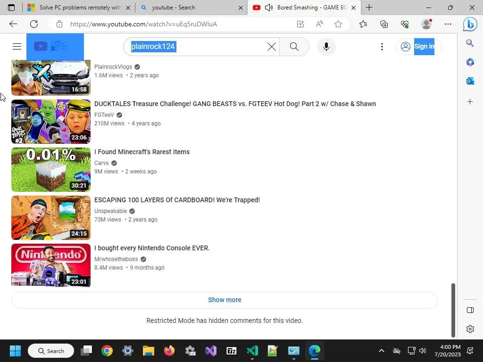Image resolution: width=483 pixels, height=362 pixels.
Task: Open the Favorites list
Action: [363, 24]
